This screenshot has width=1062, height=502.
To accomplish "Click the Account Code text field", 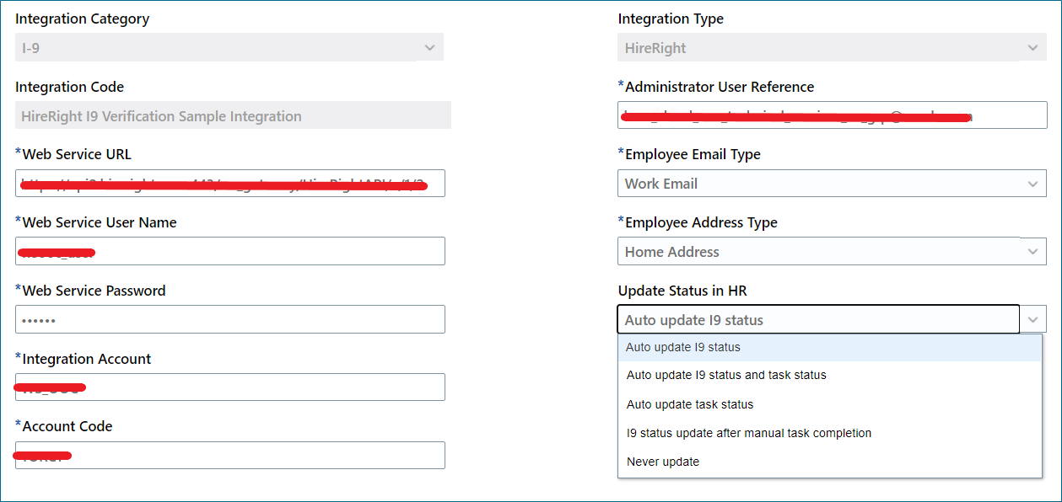I will [229, 456].
